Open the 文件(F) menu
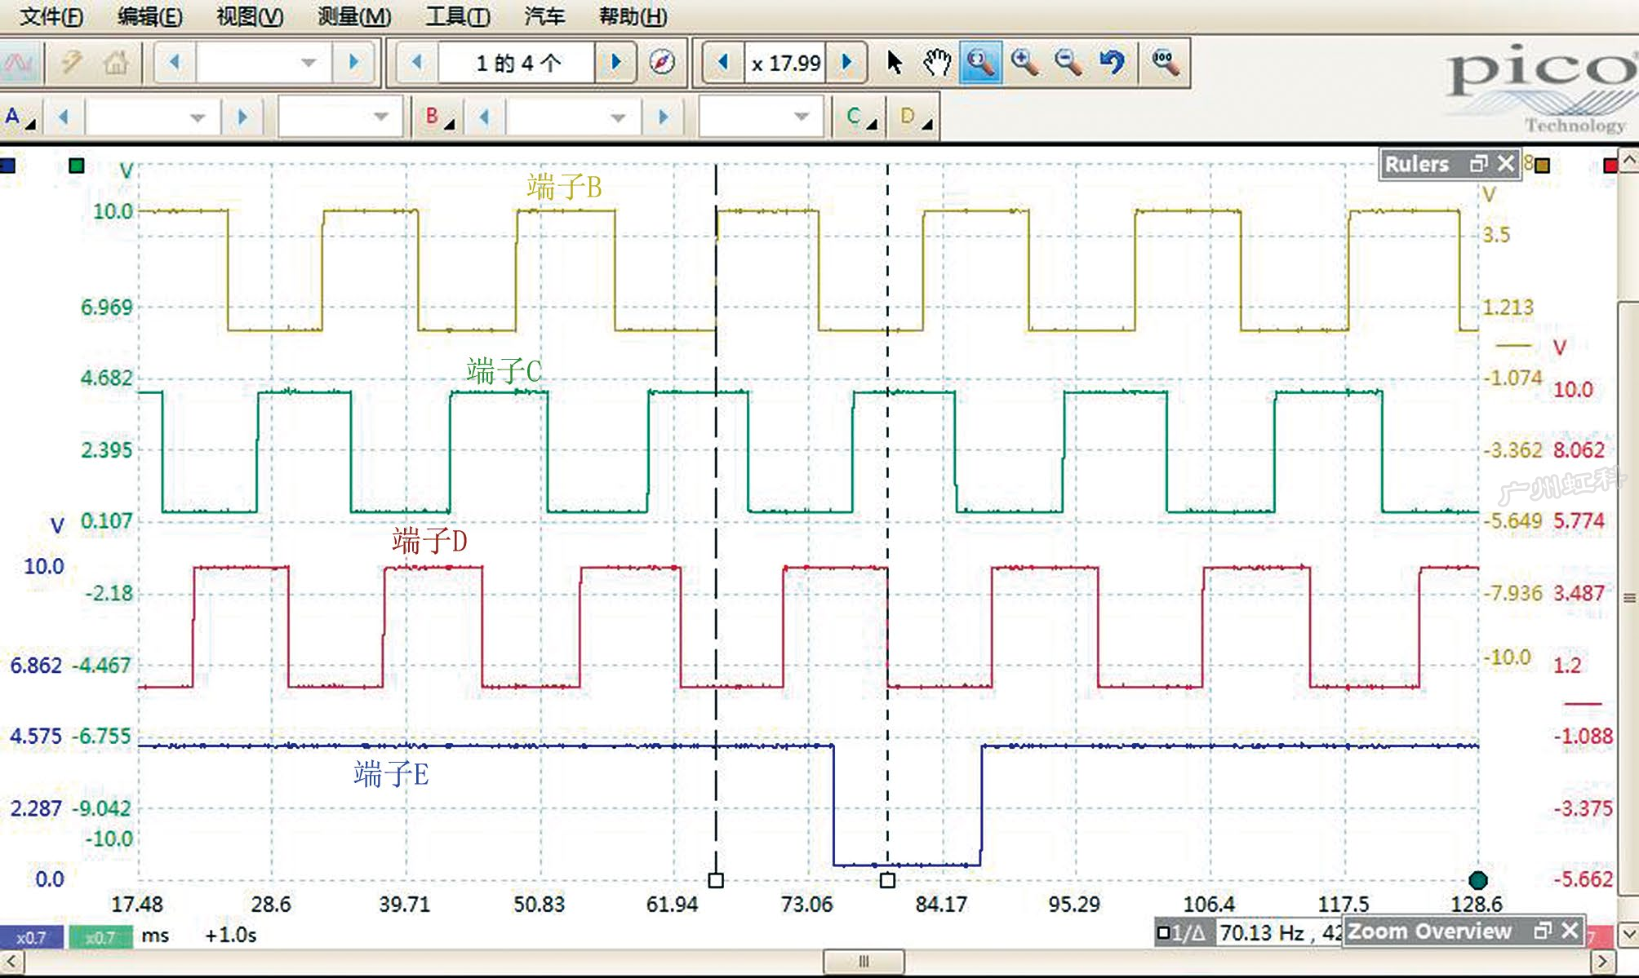The image size is (1639, 978). (51, 16)
